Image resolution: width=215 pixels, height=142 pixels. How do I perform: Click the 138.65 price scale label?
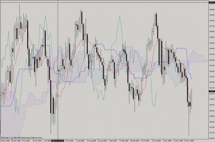click(212, 10)
